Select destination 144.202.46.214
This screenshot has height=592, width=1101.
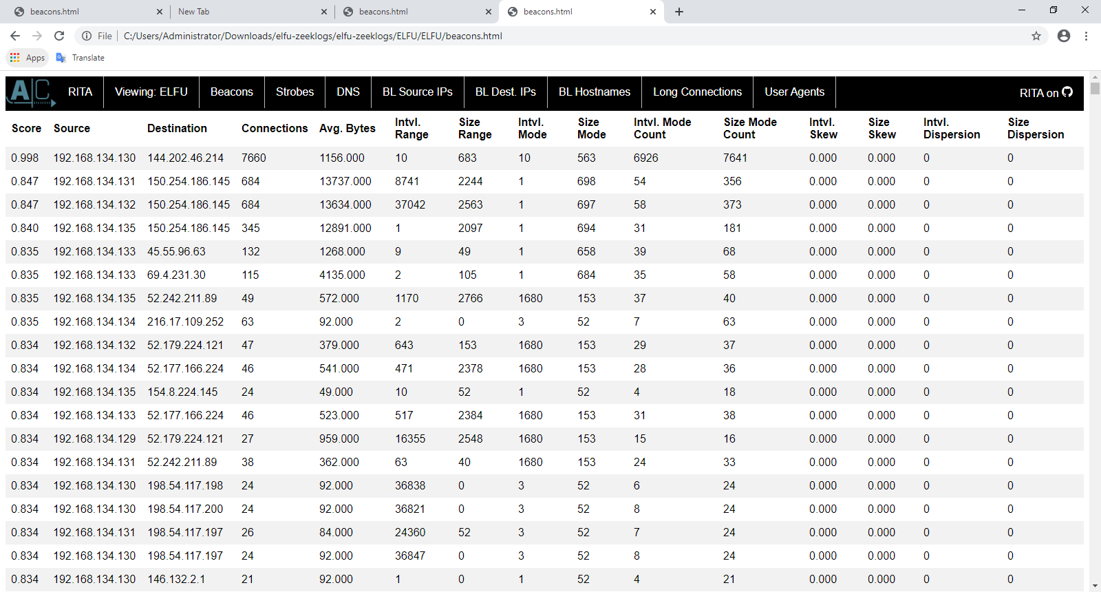[185, 158]
